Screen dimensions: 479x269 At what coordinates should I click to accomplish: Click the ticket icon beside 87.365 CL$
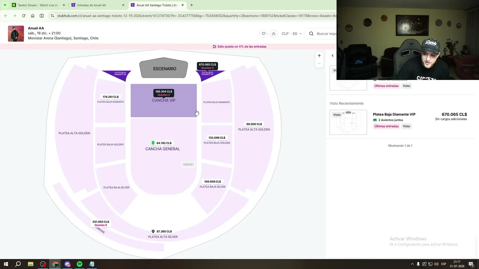tap(153, 232)
